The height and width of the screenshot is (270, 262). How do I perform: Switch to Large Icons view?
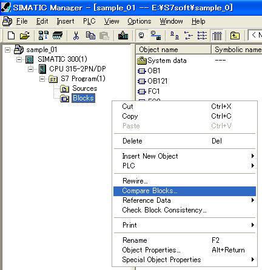click(174, 36)
